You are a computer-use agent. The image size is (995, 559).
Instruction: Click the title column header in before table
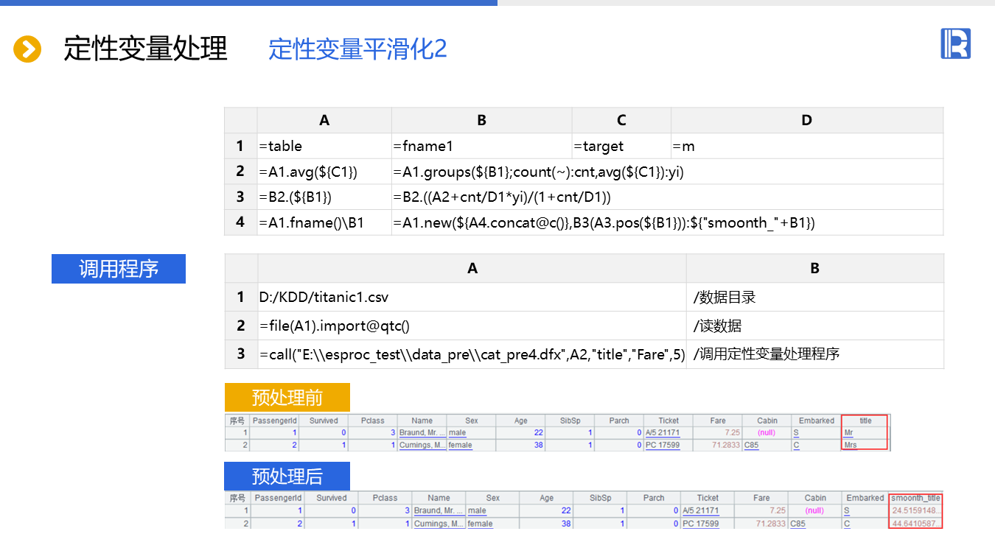pos(865,421)
